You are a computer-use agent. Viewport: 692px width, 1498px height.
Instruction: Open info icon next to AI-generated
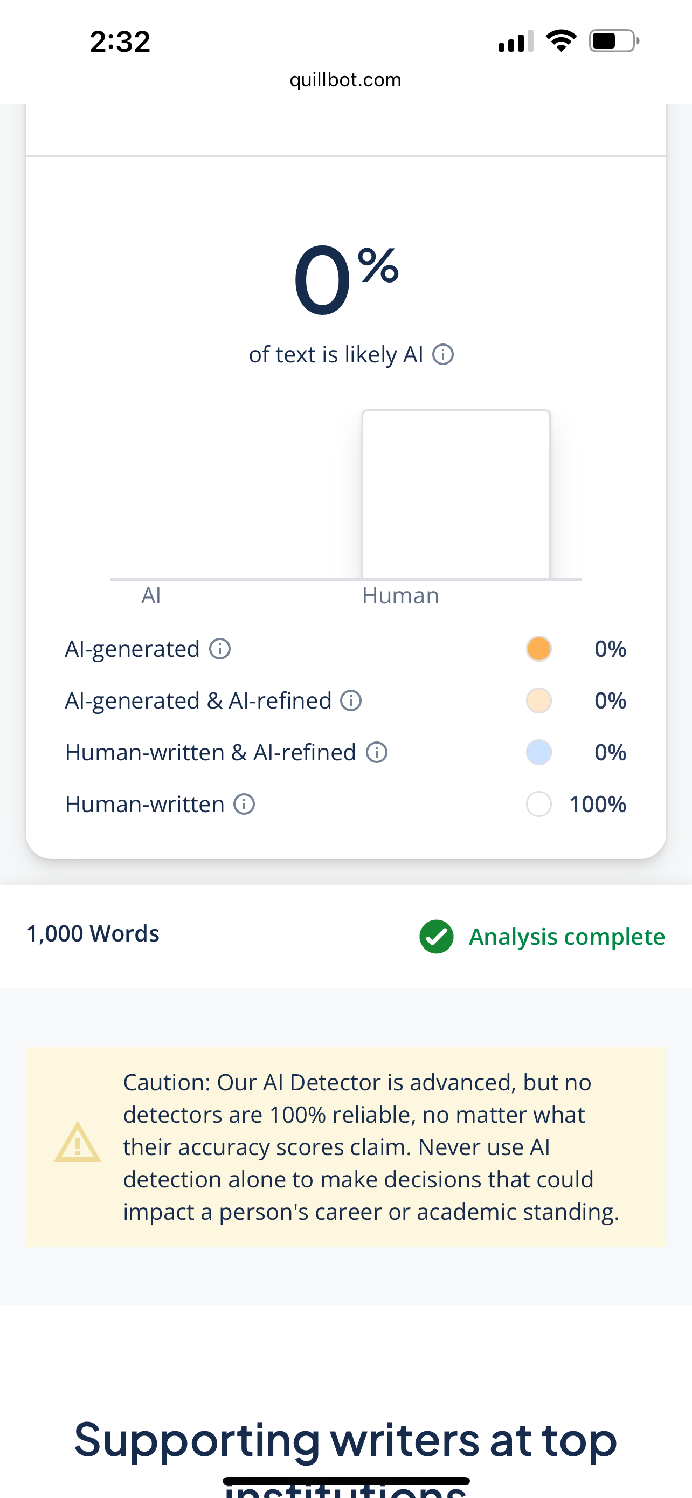pyautogui.click(x=220, y=648)
